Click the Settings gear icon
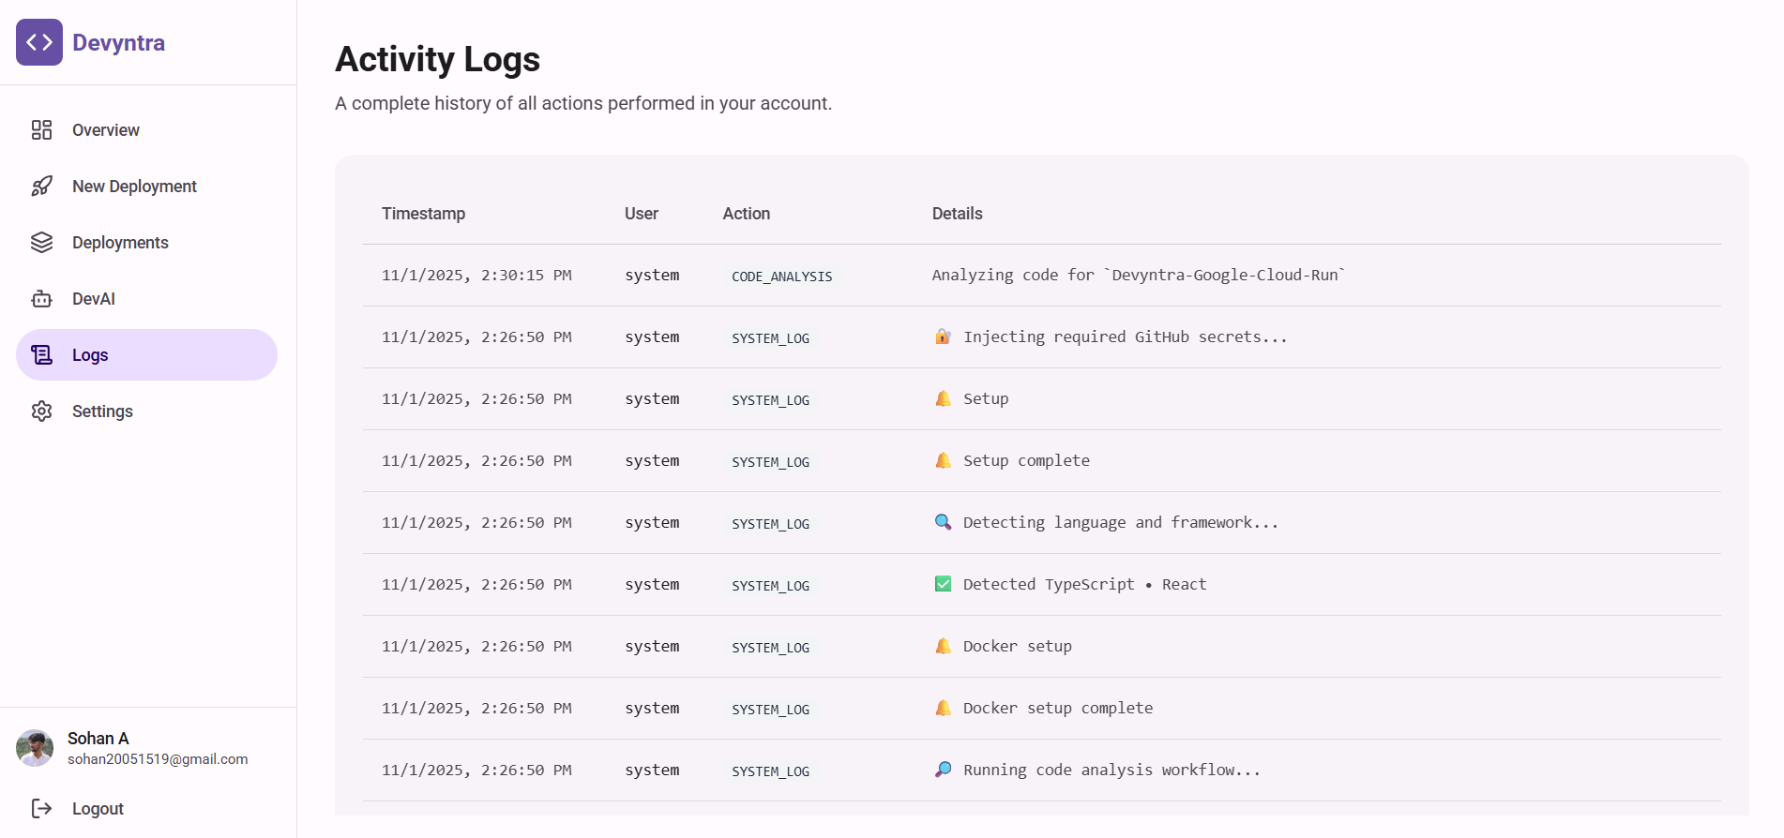 tap(41, 412)
